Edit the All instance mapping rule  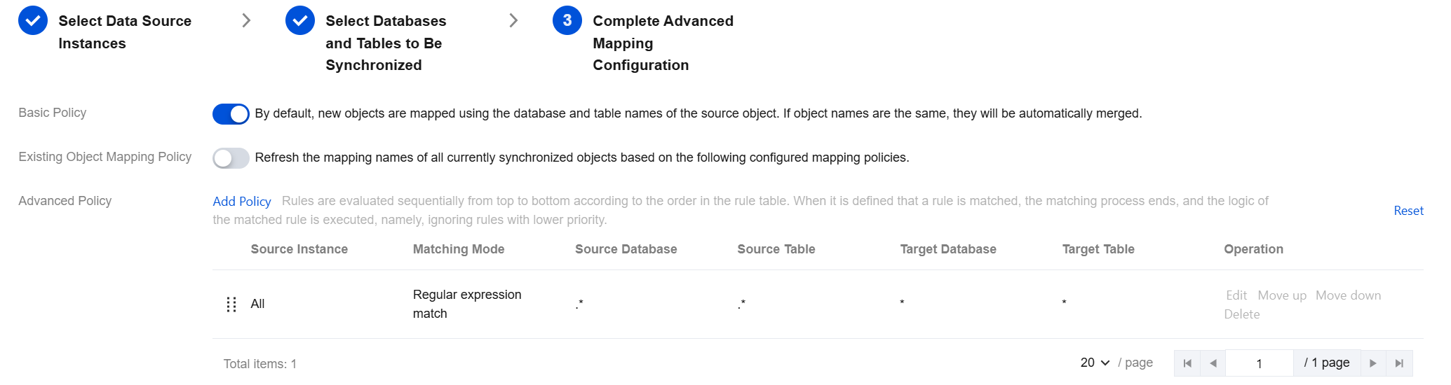click(x=1236, y=295)
